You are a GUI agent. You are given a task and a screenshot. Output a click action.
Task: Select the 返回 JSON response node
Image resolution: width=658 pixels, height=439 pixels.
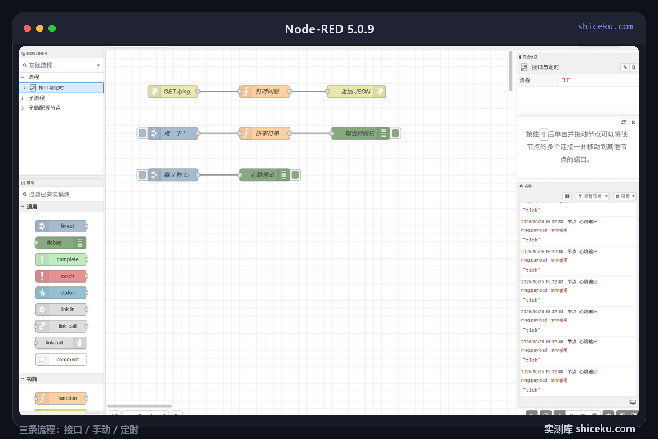click(356, 91)
